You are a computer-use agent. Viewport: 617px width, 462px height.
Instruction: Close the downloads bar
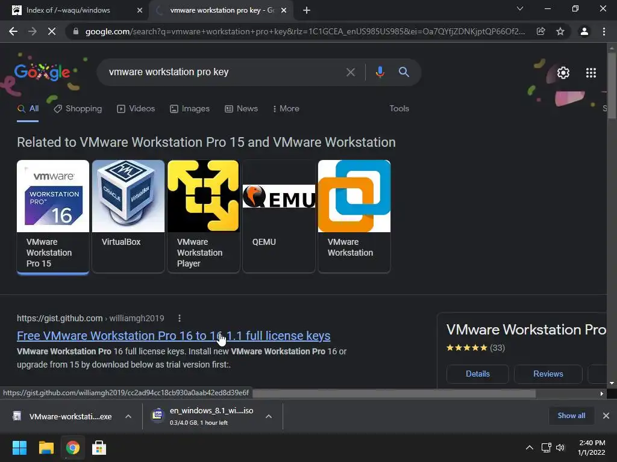pyautogui.click(x=606, y=416)
